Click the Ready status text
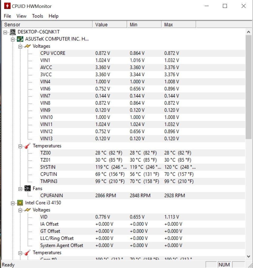 [x=8, y=265]
